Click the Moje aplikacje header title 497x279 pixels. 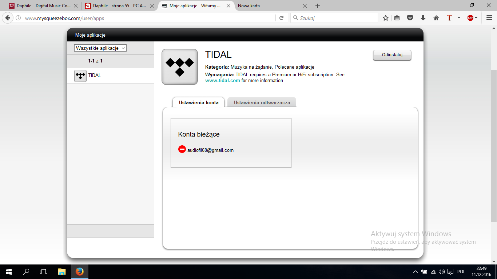pyautogui.click(x=90, y=35)
